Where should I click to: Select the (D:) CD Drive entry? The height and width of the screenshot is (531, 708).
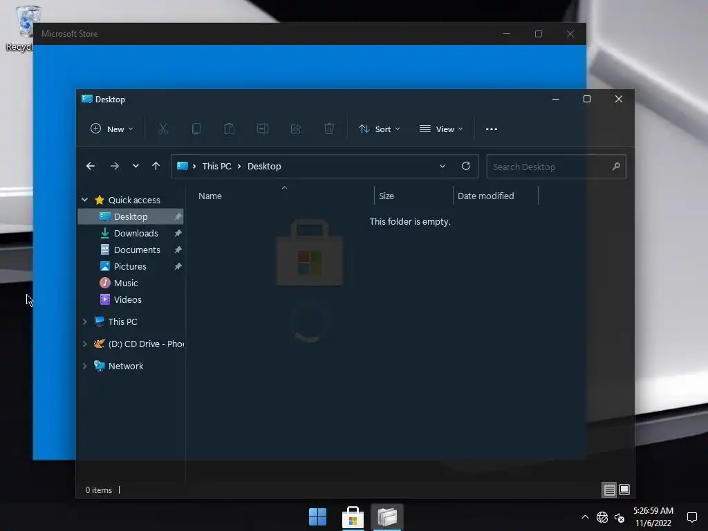138,344
